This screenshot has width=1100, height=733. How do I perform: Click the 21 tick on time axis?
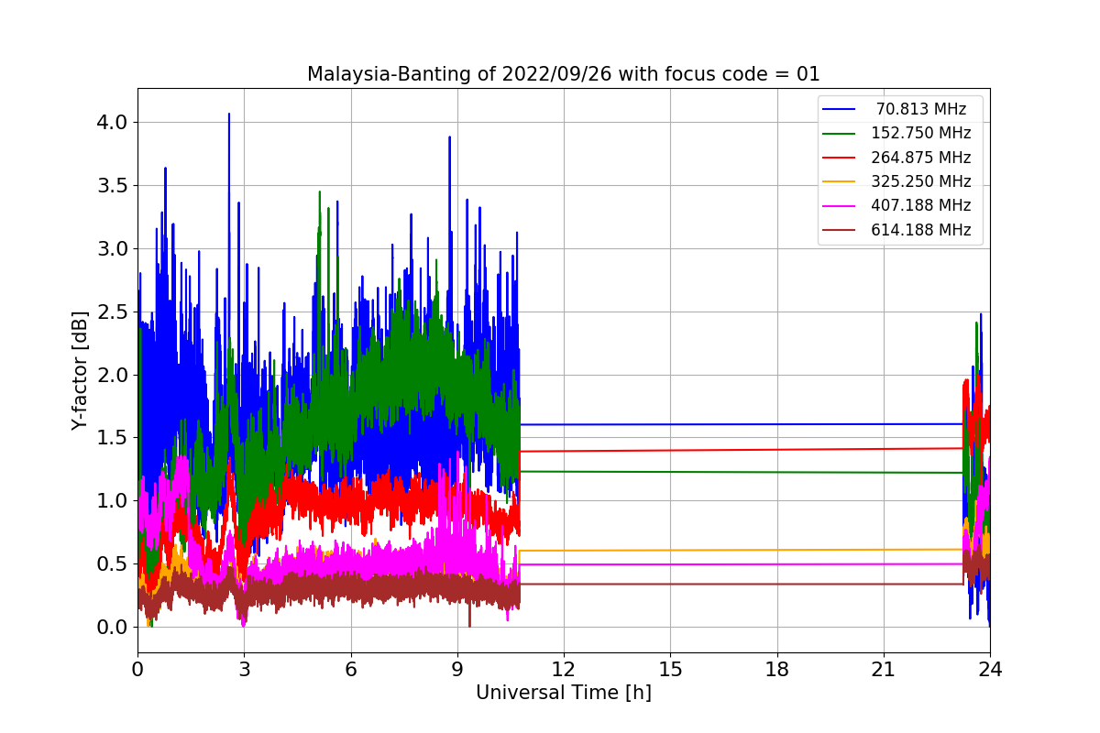pyautogui.click(x=884, y=670)
